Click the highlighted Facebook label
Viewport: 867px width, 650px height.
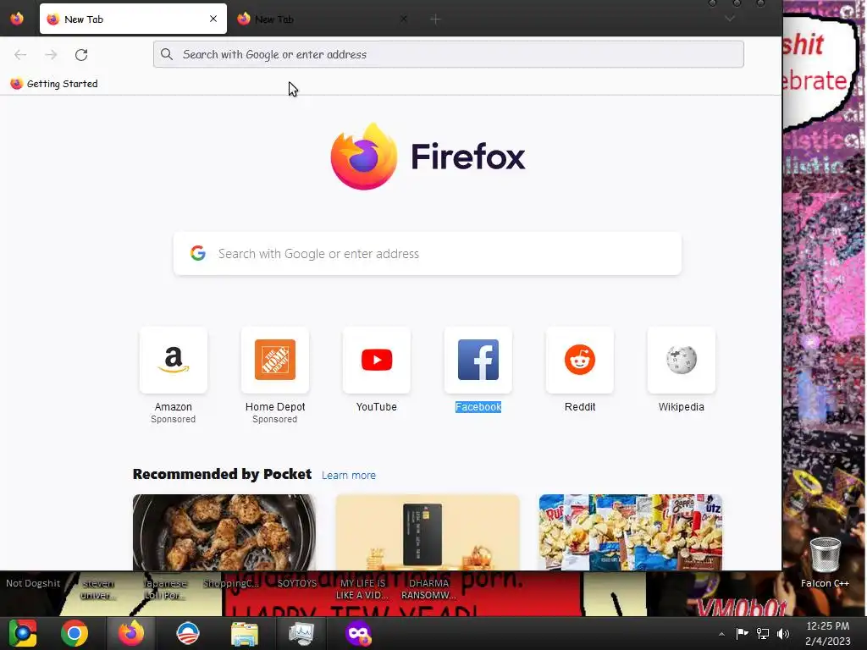click(x=478, y=407)
